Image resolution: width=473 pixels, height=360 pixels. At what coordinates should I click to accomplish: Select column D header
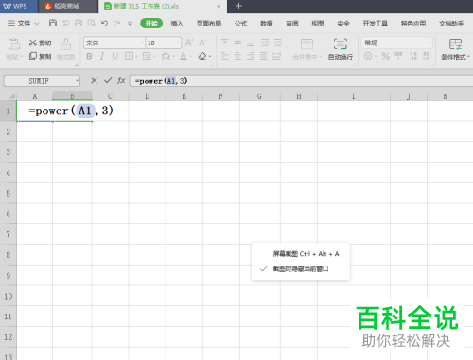pos(148,96)
